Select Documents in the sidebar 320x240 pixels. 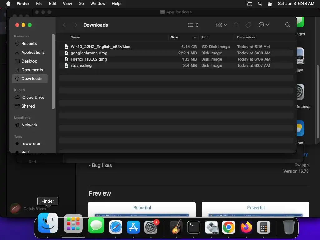[x=30, y=70]
